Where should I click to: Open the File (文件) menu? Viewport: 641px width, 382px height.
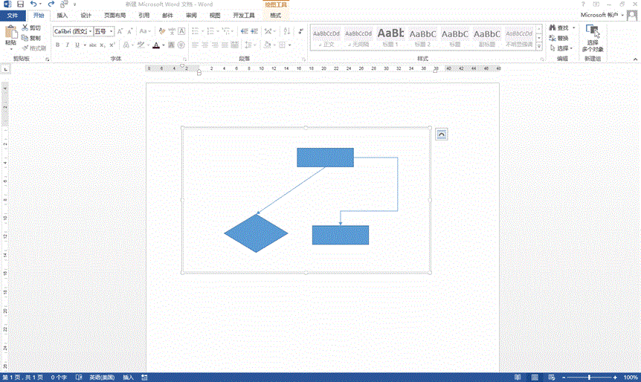13,15
